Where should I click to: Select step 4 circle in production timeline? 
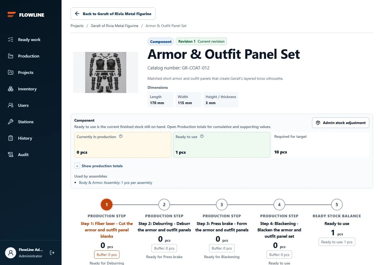279,205
